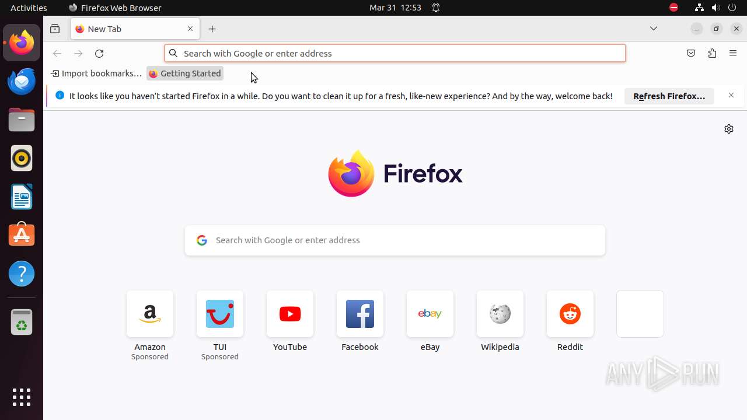Open the Firefox Web Browser app menu in the top bar
The height and width of the screenshot is (420, 747).
pos(115,8)
